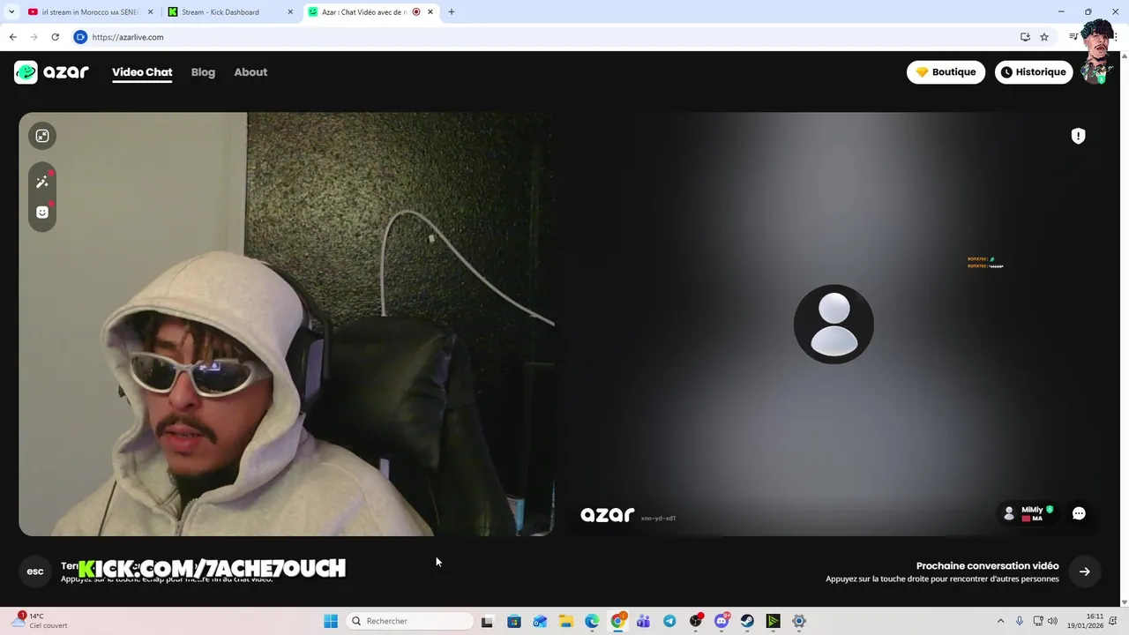This screenshot has height=635, width=1129.
Task: Click Chrome icon in taskbar
Action: click(617, 621)
